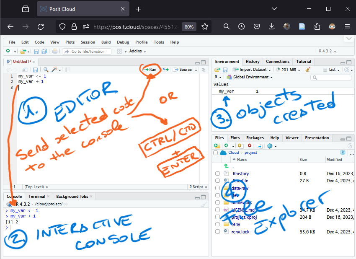Expand the Global Environment dropdown
Image resolution: width=356 pixels, height=259 pixels.
pyautogui.click(x=250, y=77)
